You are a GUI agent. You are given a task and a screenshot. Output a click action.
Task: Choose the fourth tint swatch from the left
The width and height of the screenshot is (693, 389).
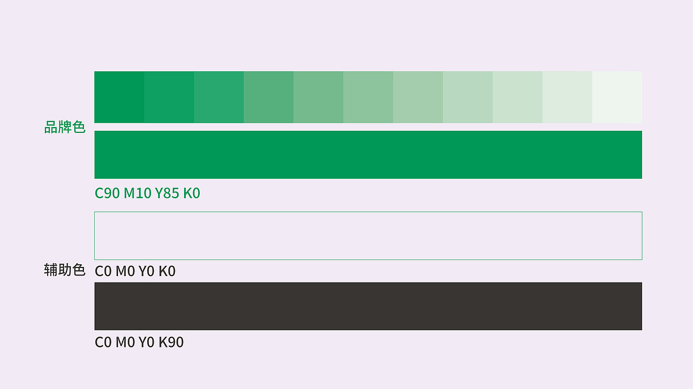(269, 97)
